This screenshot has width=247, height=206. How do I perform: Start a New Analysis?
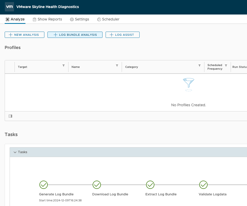pos(24,35)
